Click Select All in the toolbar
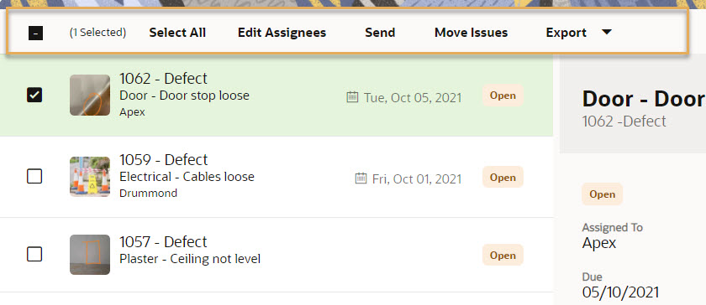The width and height of the screenshot is (706, 305). (177, 33)
